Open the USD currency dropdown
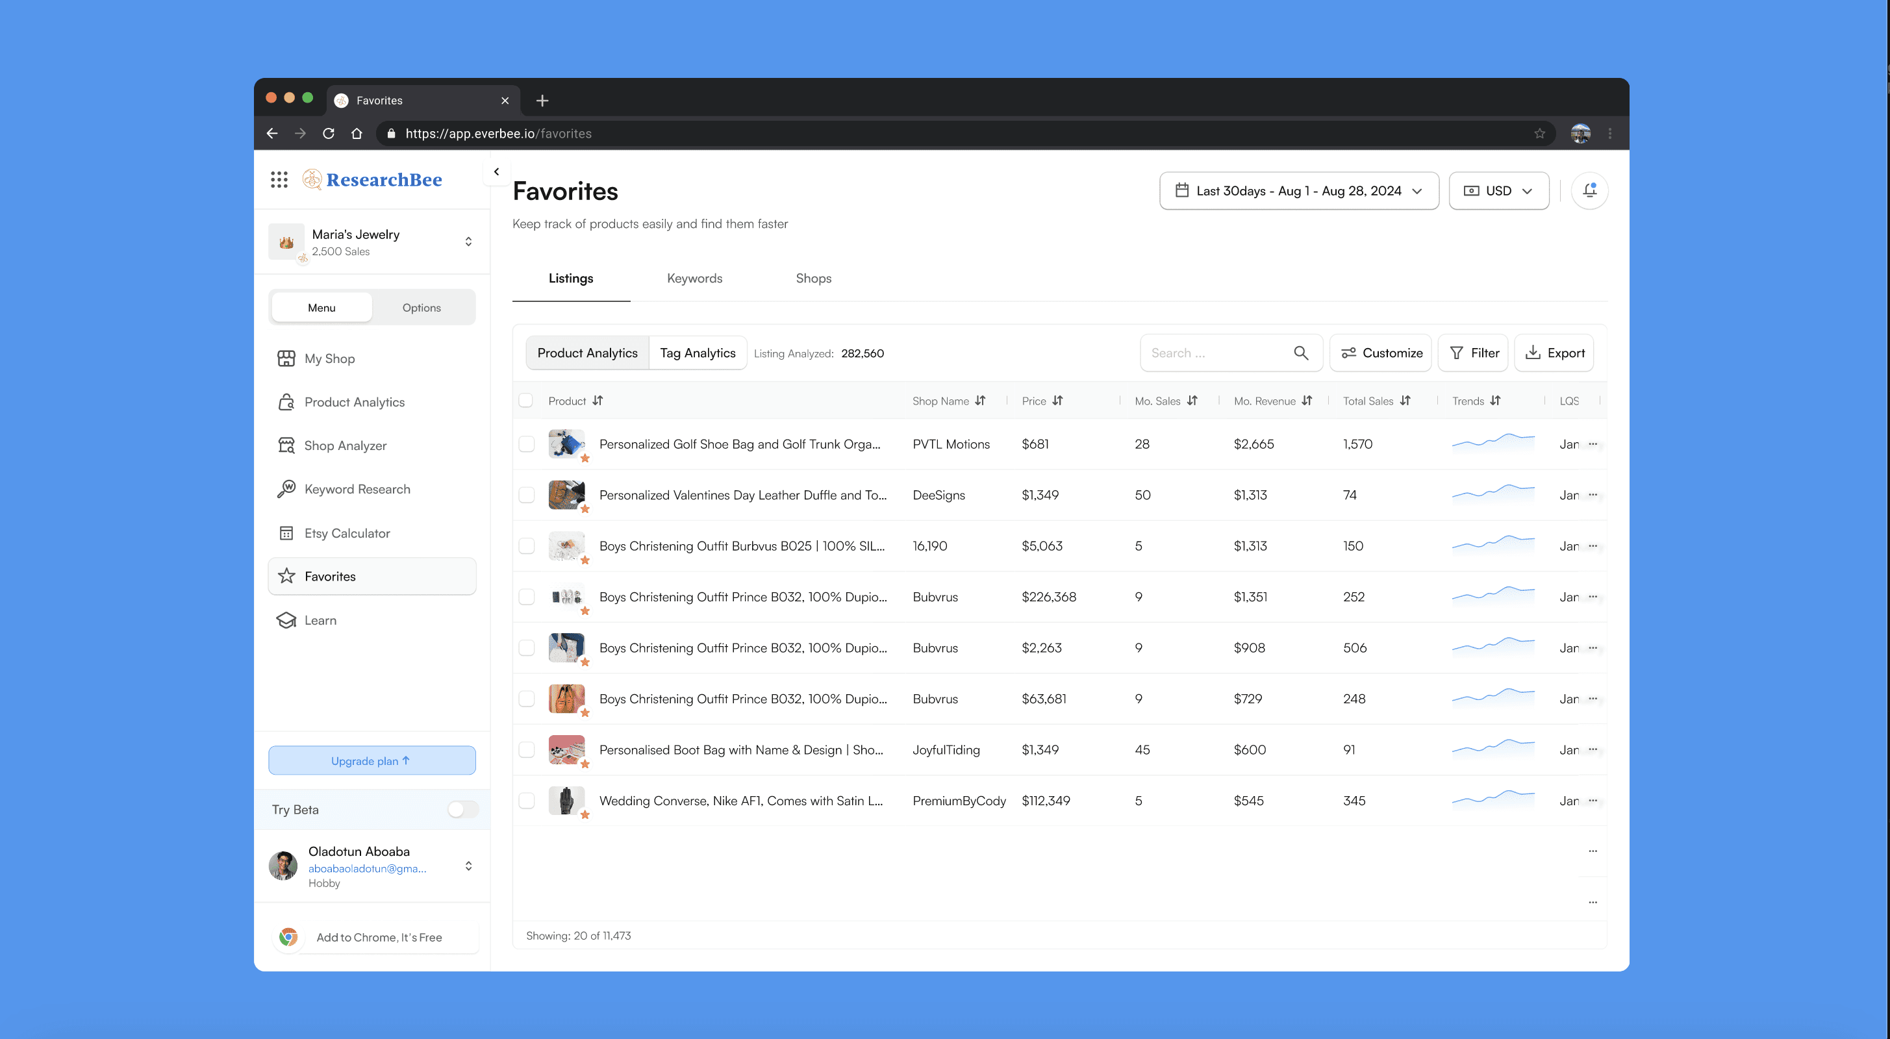 pyautogui.click(x=1498, y=191)
